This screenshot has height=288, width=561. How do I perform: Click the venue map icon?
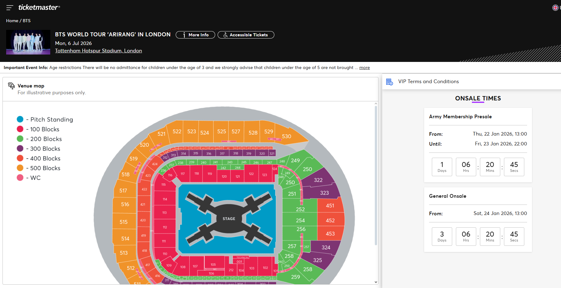coord(11,86)
